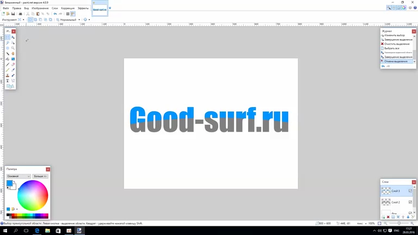Move layer down with blue arrow icon

(x=408, y=217)
